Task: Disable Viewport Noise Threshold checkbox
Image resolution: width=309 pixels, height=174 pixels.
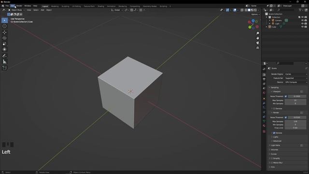Action: tap(285, 96)
